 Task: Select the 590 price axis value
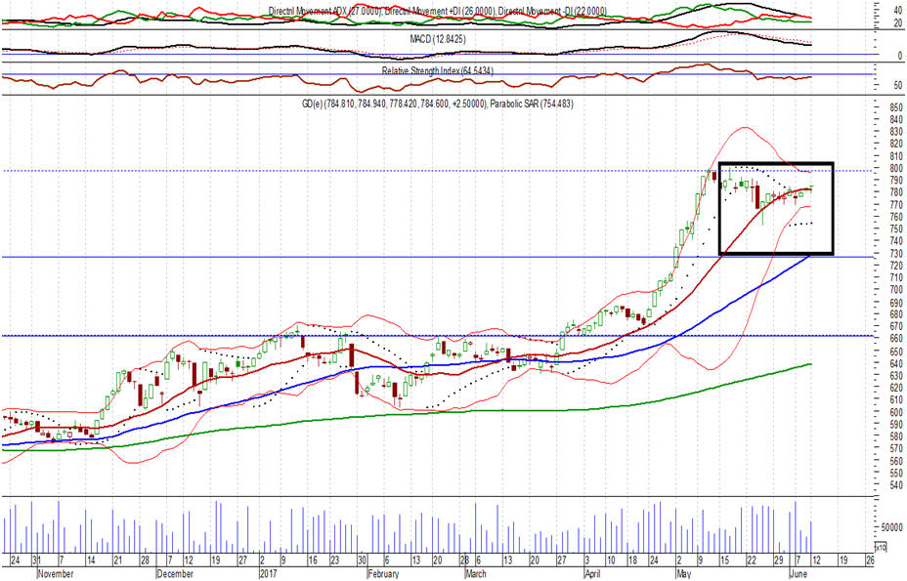896,425
